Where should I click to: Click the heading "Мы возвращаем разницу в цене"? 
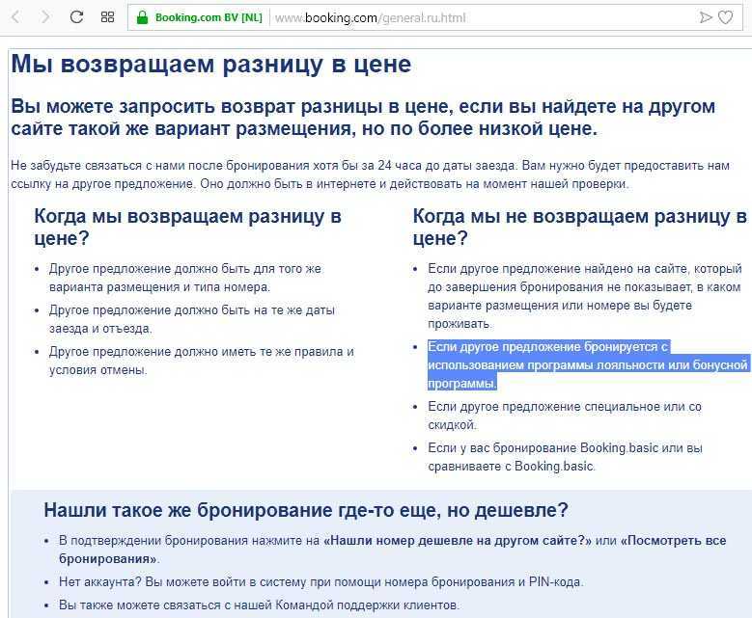(211, 64)
